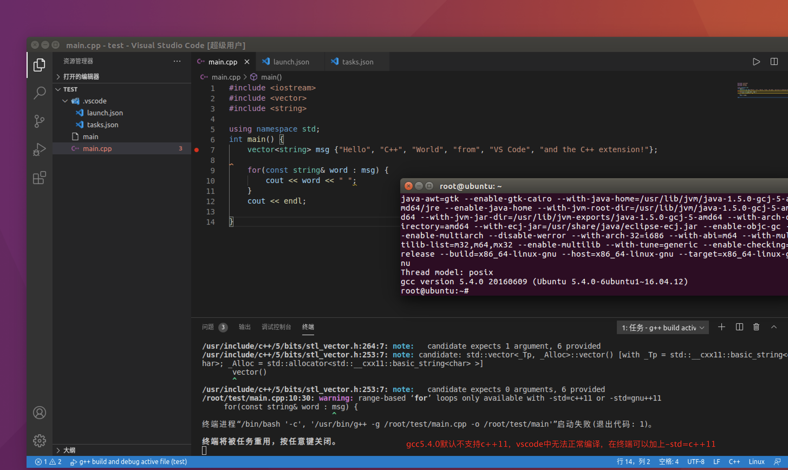The image size is (788, 470).
Task: Click the feedback icon in status bar
Action: coord(777,462)
